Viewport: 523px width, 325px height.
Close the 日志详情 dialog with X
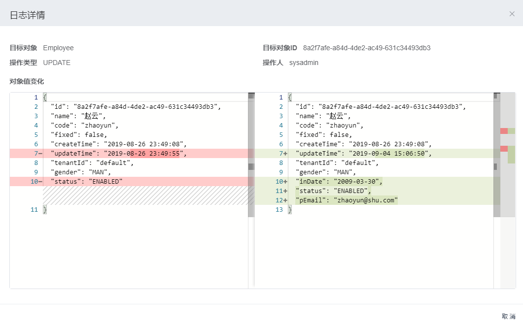pos(512,14)
